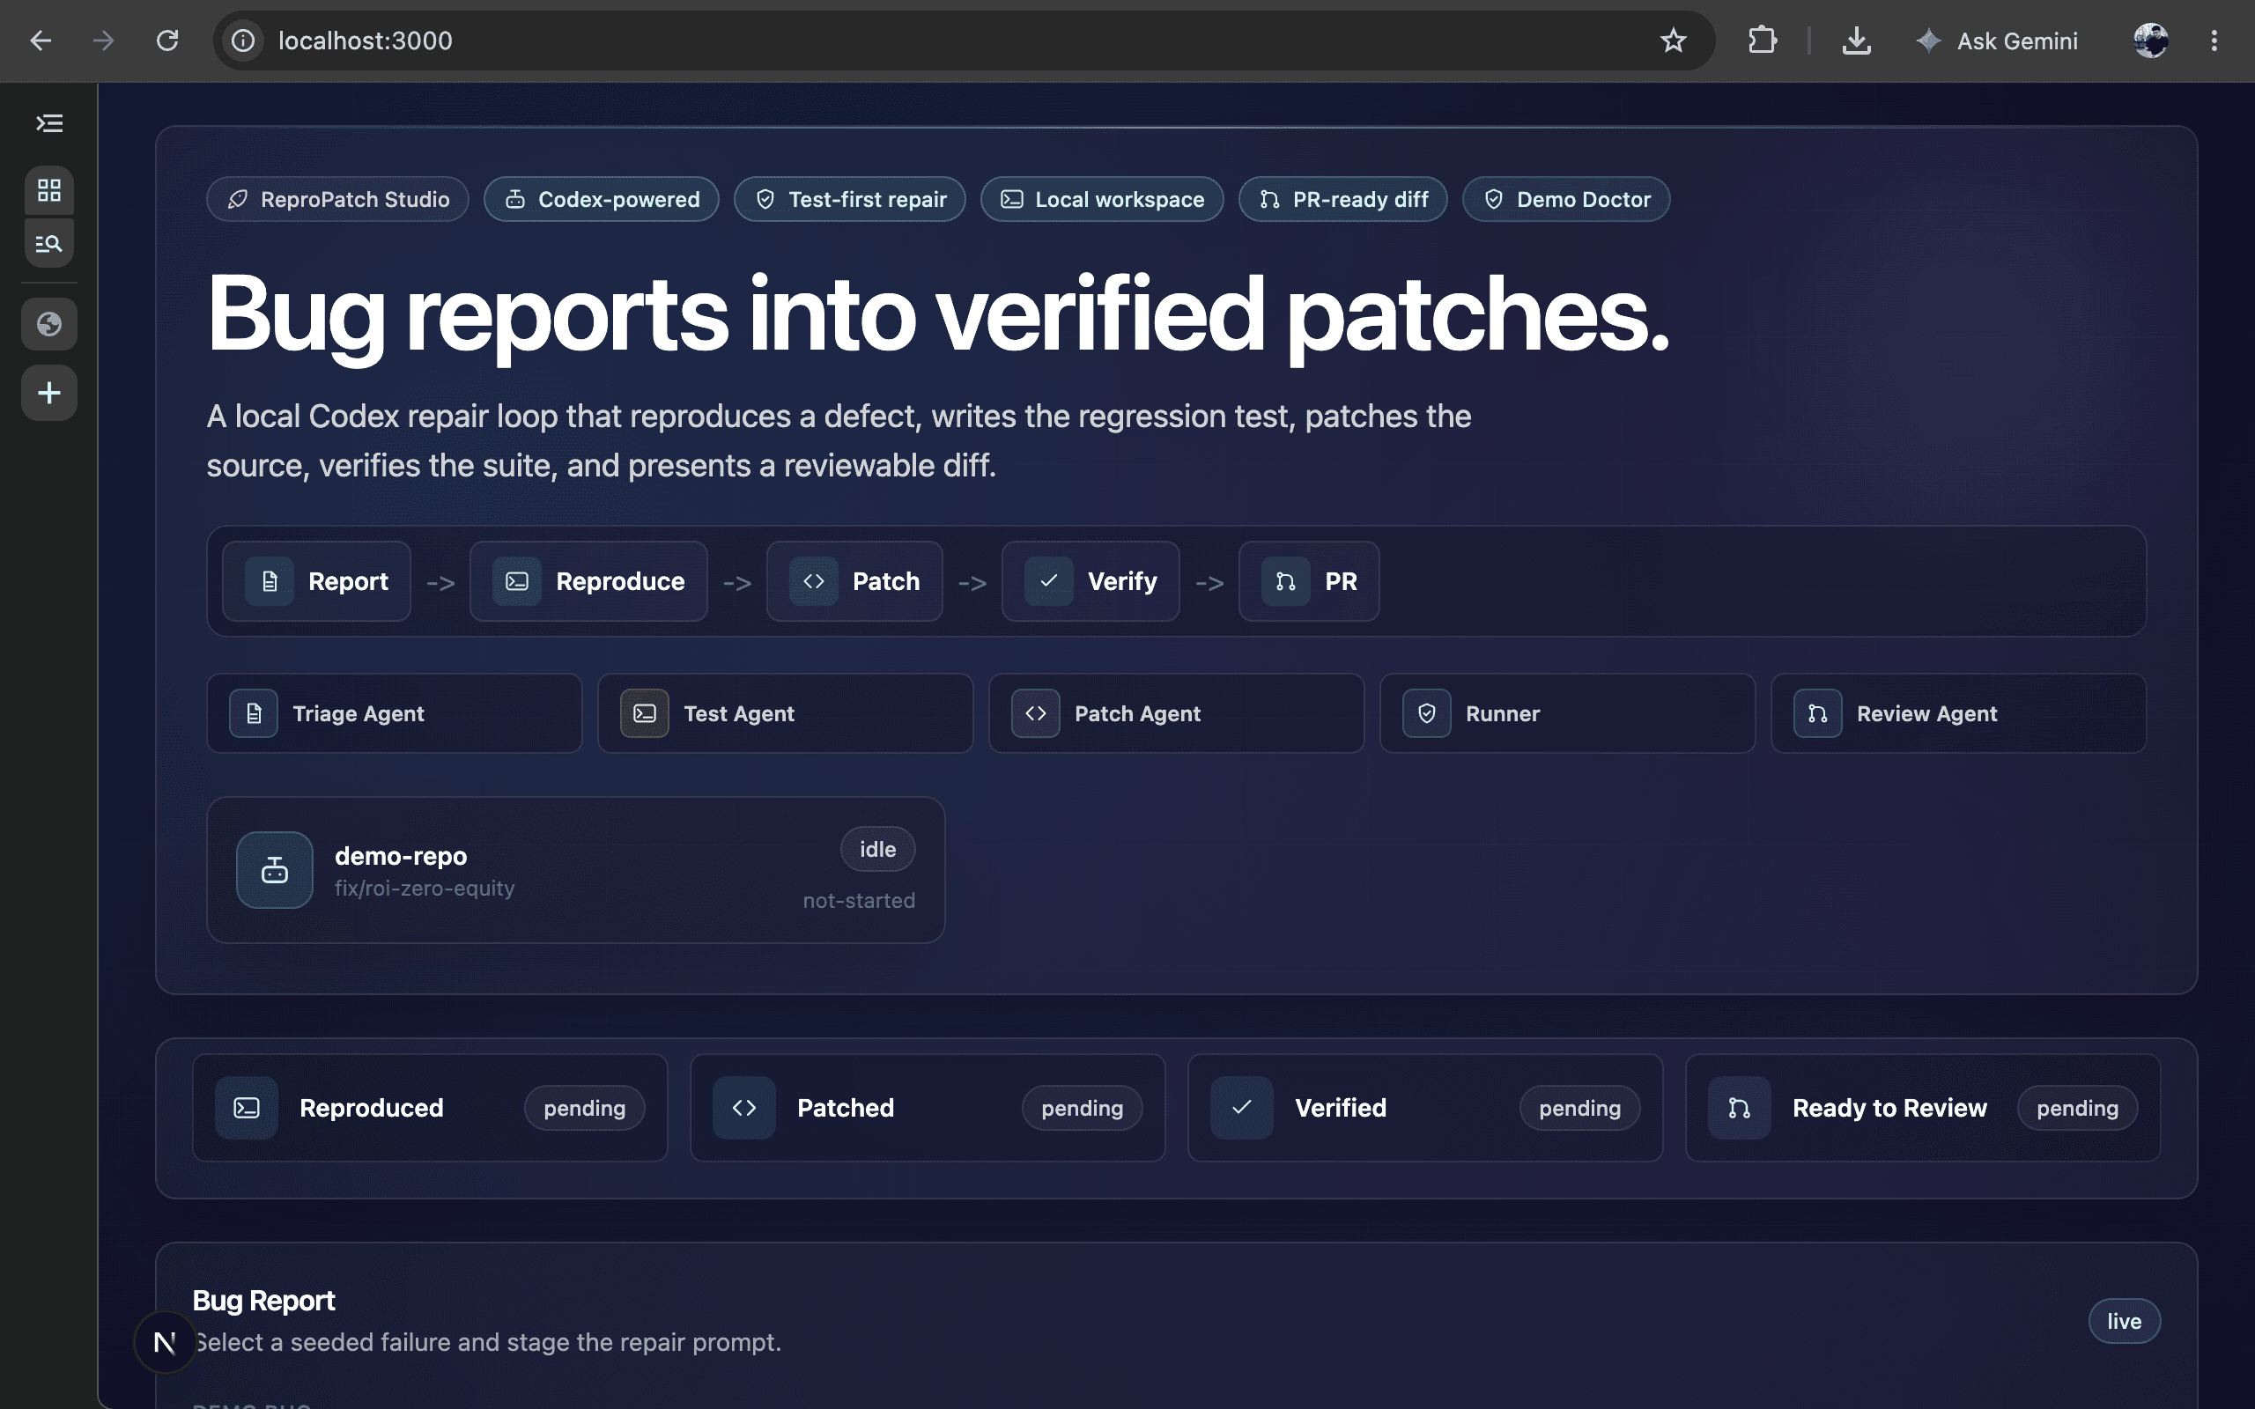This screenshot has width=2255, height=1409.
Task: Click the Reproduced status card
Action: coord(431,1108)
